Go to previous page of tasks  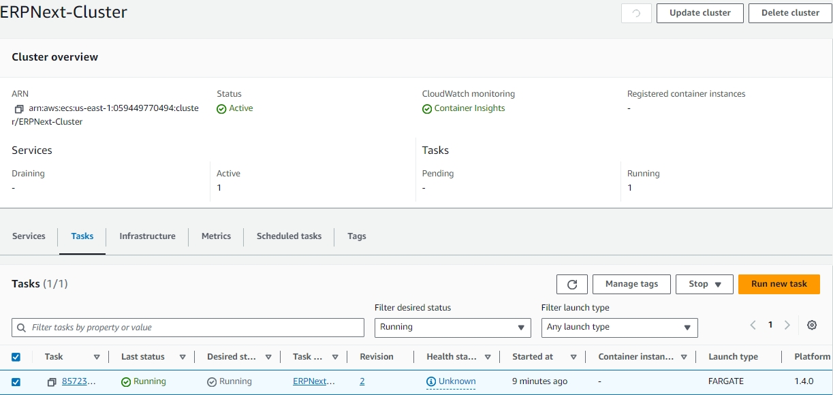click(753, 326)
